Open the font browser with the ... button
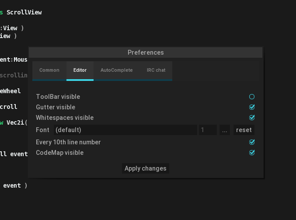Screen dimensions: 296x220 point(225,130)
